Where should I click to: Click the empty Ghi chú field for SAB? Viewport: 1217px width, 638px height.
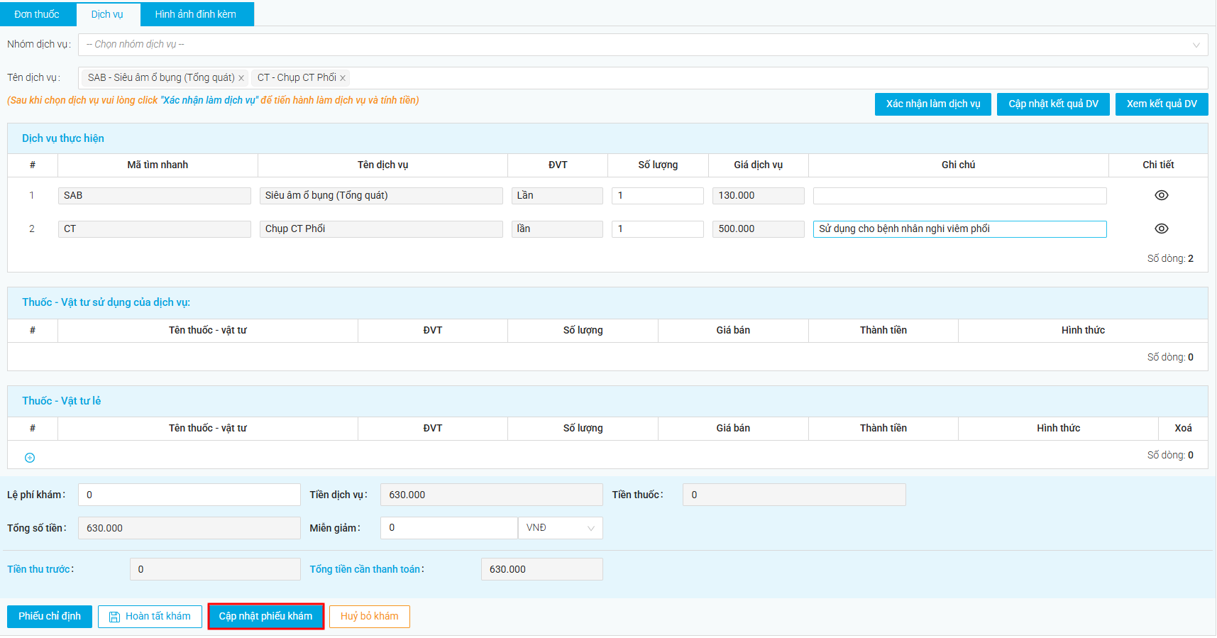pos(959,196)
